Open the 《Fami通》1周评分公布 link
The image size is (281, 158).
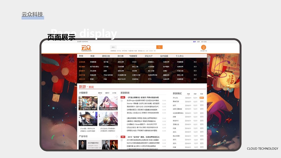(87, 129)
